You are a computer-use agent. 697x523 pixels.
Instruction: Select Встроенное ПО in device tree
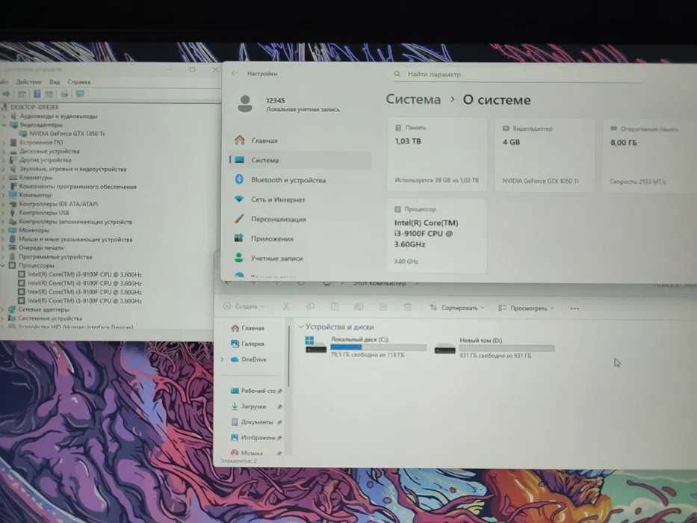coord(41,142)
